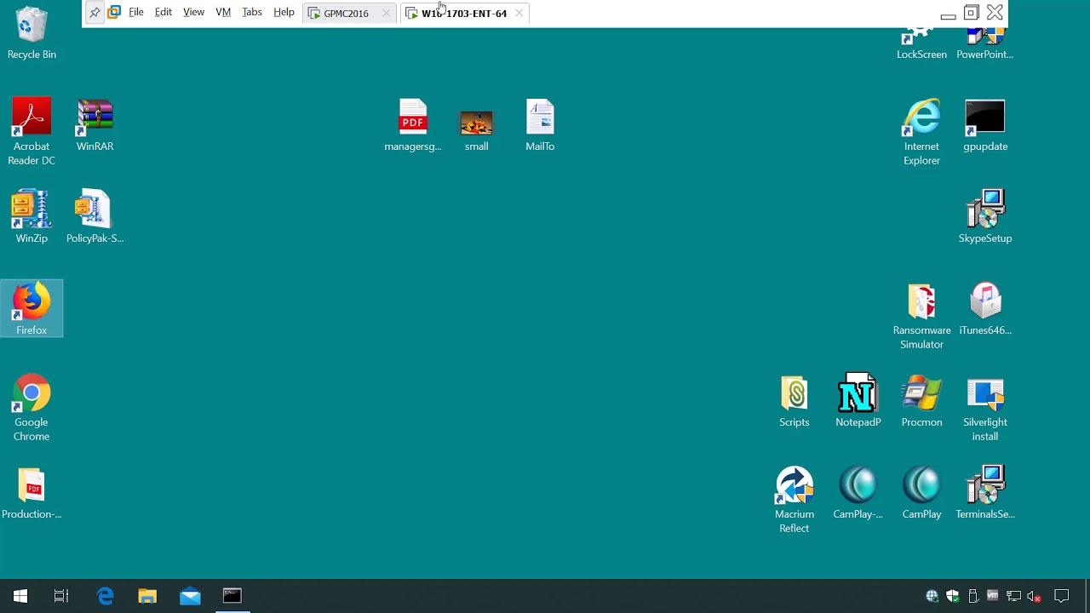Click Windows Defender shield tray icon
Image resolution: width=1090 pixels, height=613 pixels.
point(953,596)
